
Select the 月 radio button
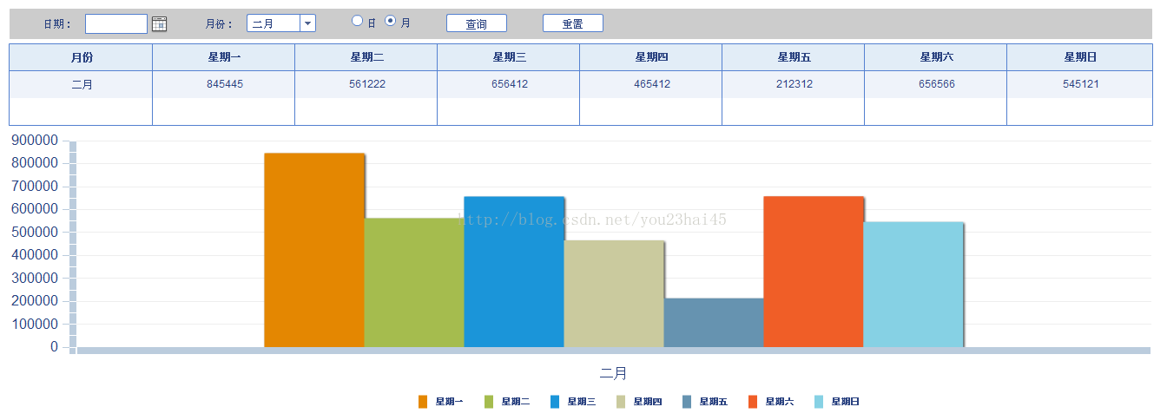tap(390, 21)
